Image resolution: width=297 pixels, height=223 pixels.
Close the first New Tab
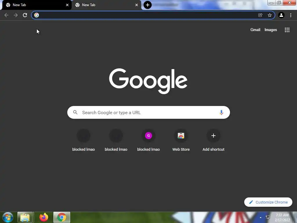67,5
